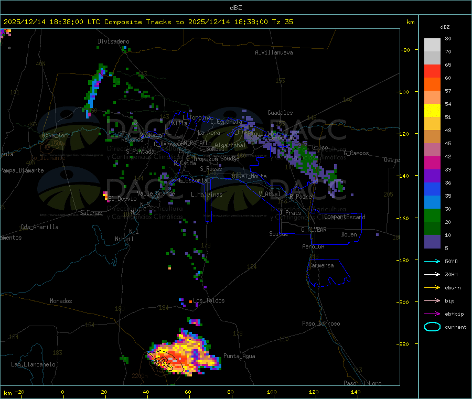Click the white 30HM arrow in legend
472x399 pixels.
point(432,274)
